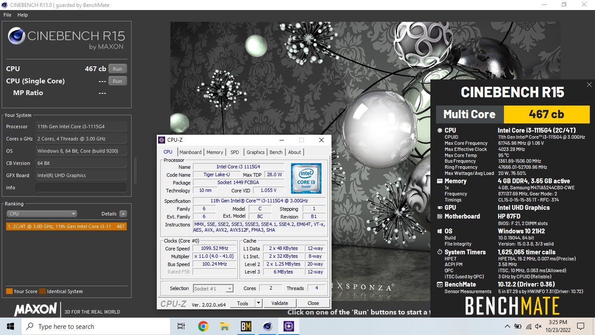This screenshot has width=595, height=335.
Task: Click the BenchMate section icon
Action: click(x=439, y=284)
